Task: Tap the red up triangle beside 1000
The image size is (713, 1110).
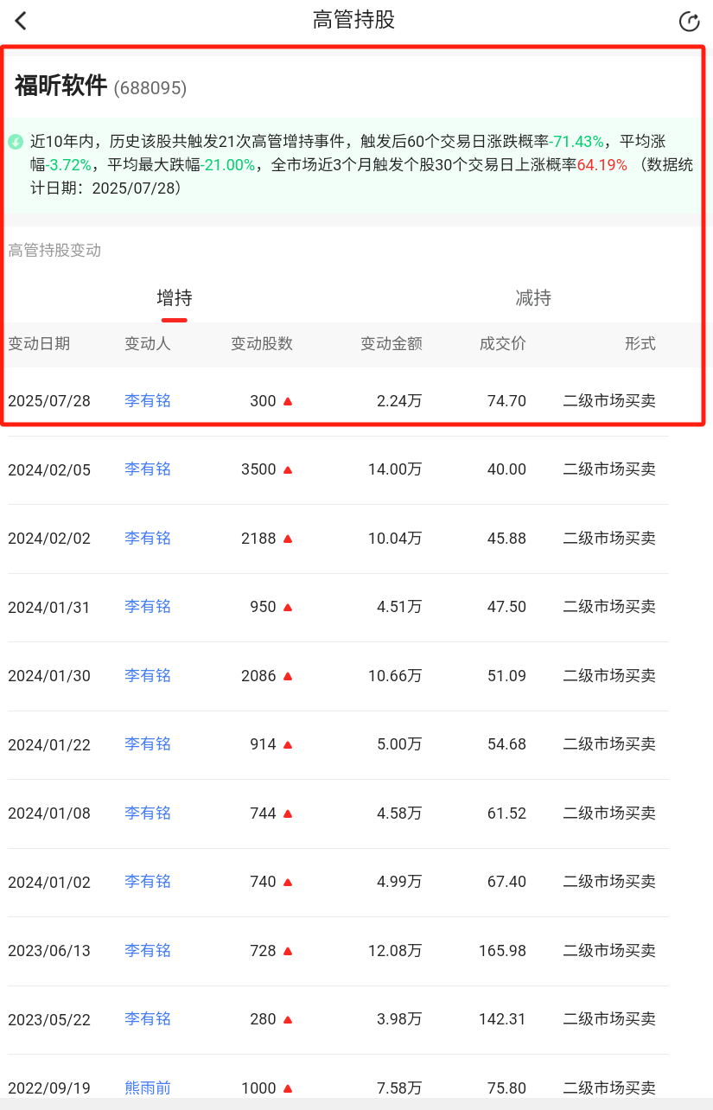Action: point(288,1088)
